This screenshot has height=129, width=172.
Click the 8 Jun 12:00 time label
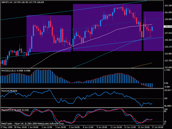88,127
